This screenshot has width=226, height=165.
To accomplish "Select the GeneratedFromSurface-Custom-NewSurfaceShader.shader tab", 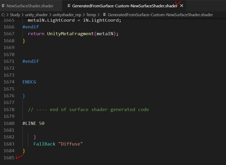I will pyautogui.click(x=125, y=6).
